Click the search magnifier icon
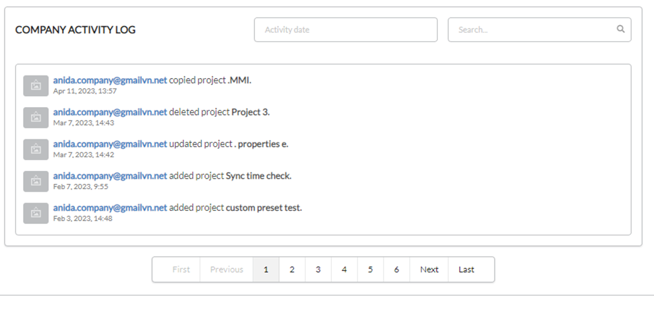Viewport: 654px width, 318px height. 620,29
